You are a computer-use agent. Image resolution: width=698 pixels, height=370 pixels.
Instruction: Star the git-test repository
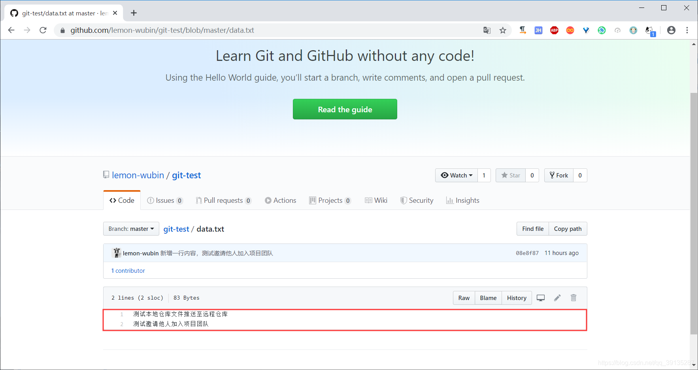pos(511,175)
